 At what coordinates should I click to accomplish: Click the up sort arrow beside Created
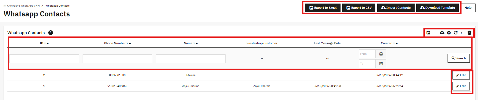[x=397, y=43]
